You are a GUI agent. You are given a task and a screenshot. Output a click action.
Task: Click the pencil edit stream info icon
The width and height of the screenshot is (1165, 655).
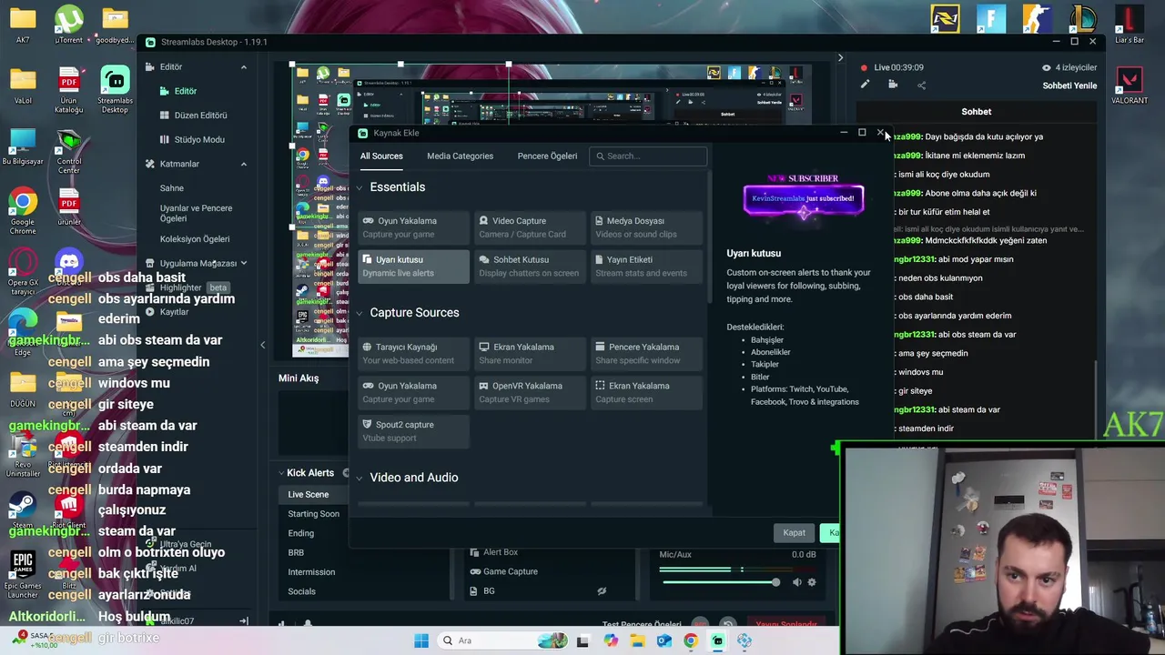coord(865,85)
